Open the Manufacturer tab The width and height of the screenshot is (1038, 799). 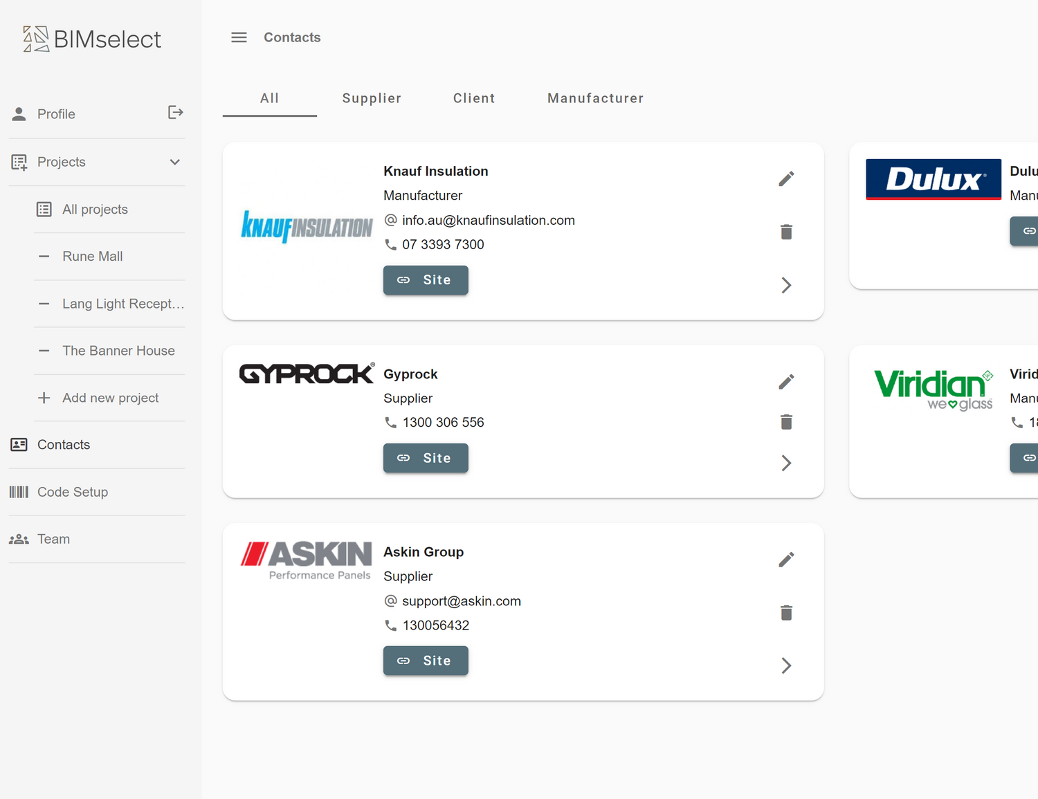(595, 98)
